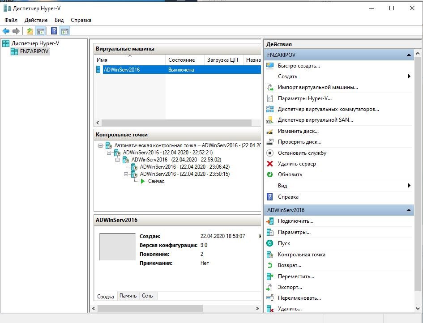
Task: Click the Диспетчер виртуальной SAN icon
Action: [270, 120]
